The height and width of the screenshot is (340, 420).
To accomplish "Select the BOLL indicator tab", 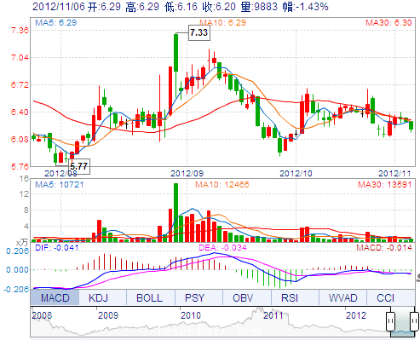I will coord(150,297).
